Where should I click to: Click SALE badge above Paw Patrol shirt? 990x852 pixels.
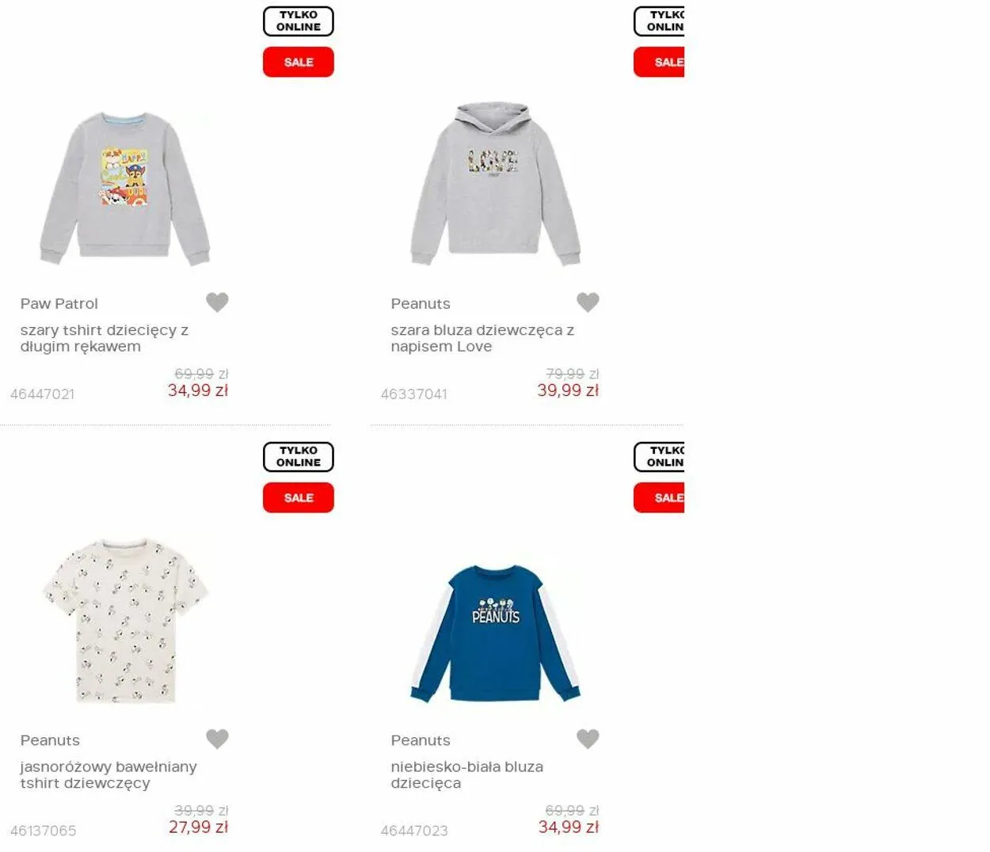[299, 62]
